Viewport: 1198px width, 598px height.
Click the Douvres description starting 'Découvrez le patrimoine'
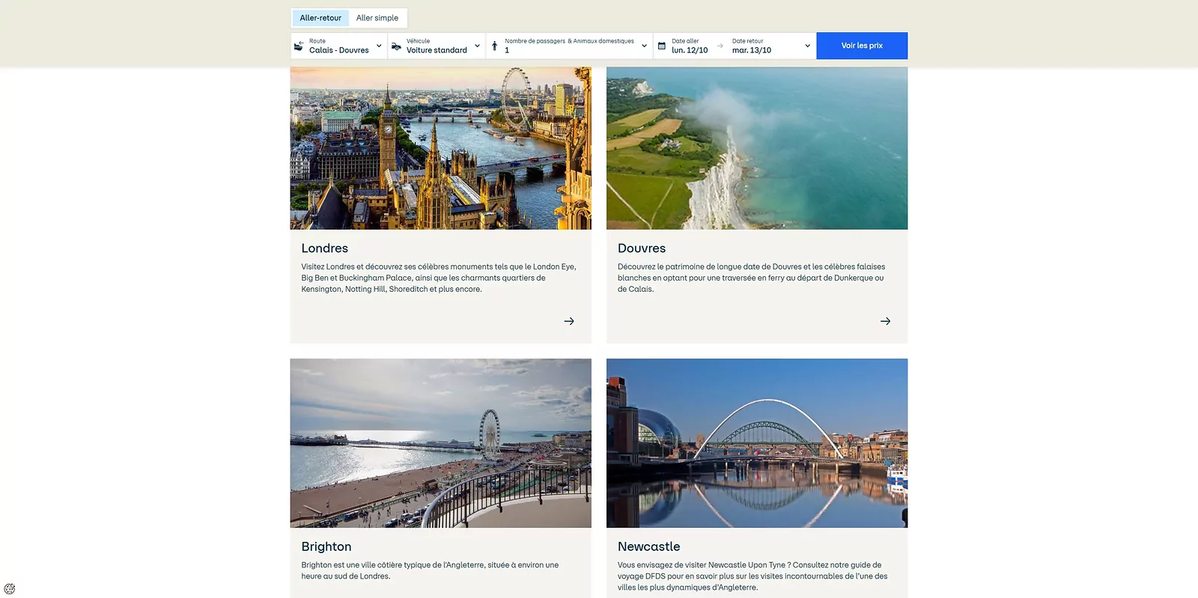752,278
